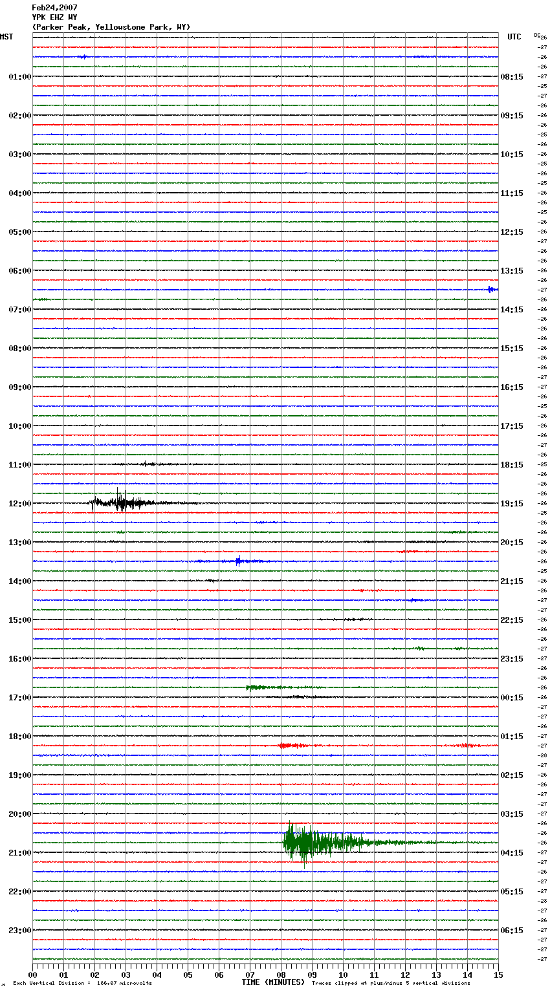Click the 09:15 UTC time label
Viewport: 550px width, 992px height.
click(x=512, y=116)
